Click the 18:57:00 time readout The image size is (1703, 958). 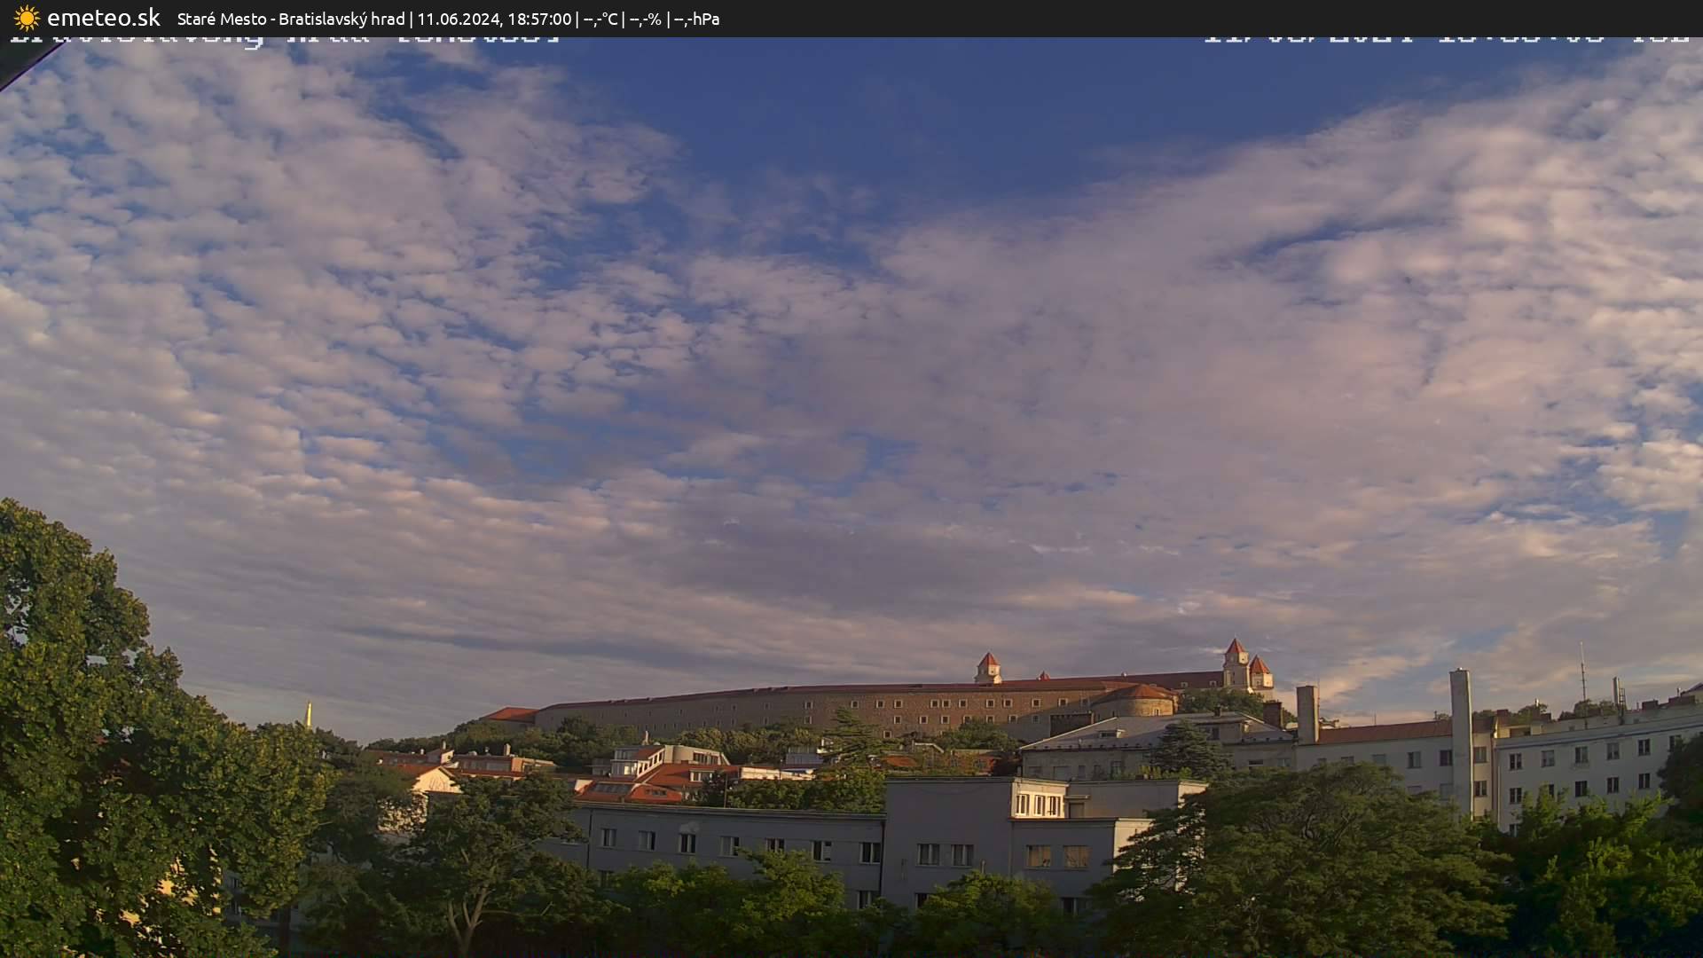click(x=539, y=19)
